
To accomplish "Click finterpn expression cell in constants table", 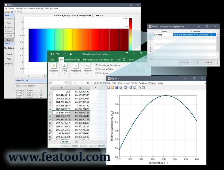I will point(195,34).
